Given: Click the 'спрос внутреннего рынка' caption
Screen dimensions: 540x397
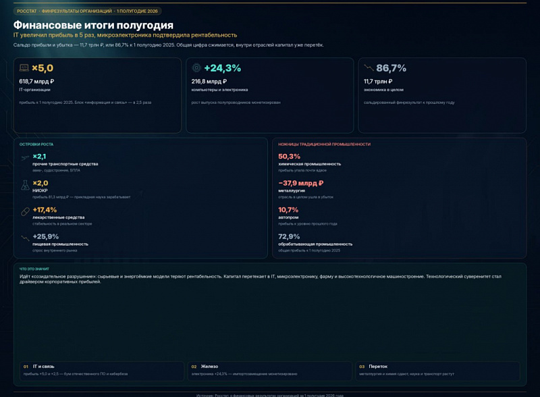Looking at the screenshot, I should click(x=55, y=250).
